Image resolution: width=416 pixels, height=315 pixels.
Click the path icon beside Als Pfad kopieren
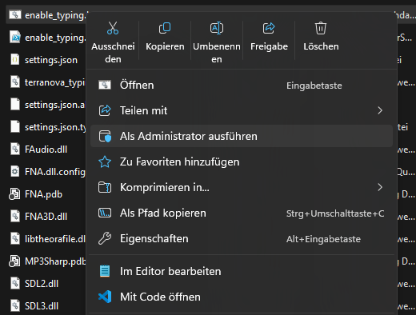point(105,213)
